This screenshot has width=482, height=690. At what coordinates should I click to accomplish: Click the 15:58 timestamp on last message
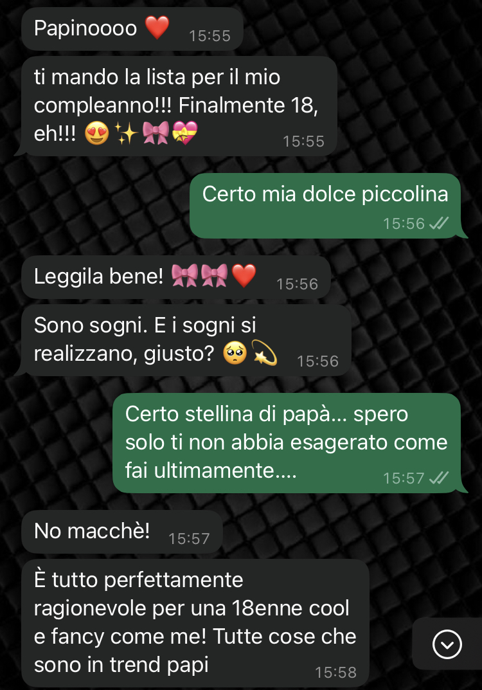335,673
